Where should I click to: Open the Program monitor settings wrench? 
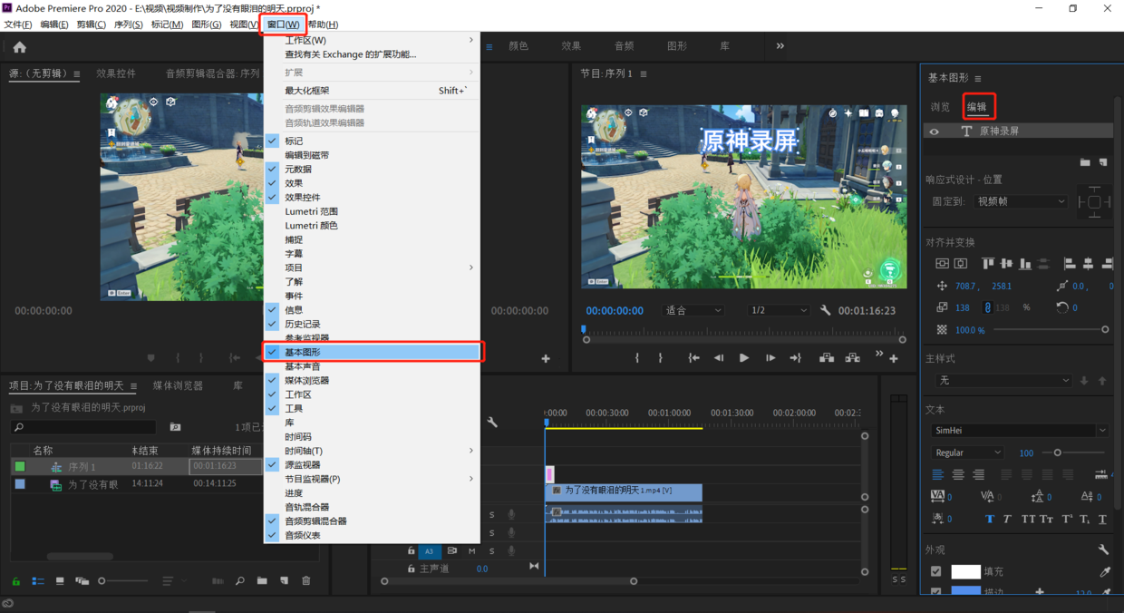pos(825,310)
